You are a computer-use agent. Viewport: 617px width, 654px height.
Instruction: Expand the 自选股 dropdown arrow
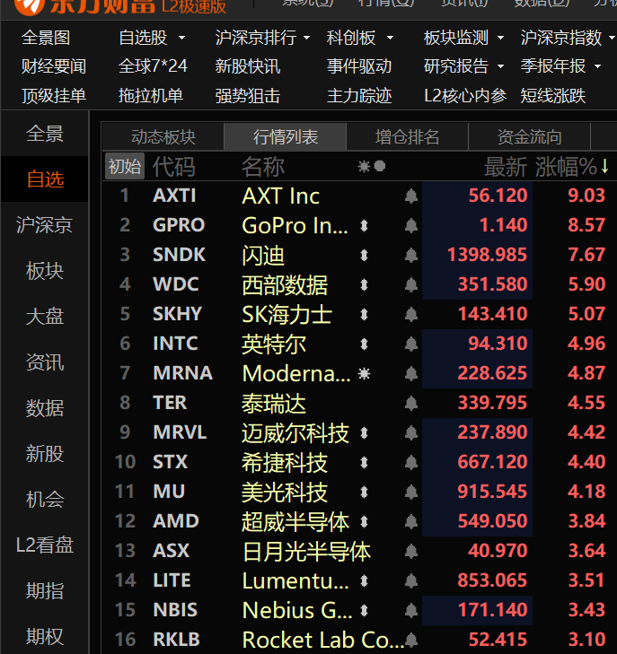tap(181, 38)
